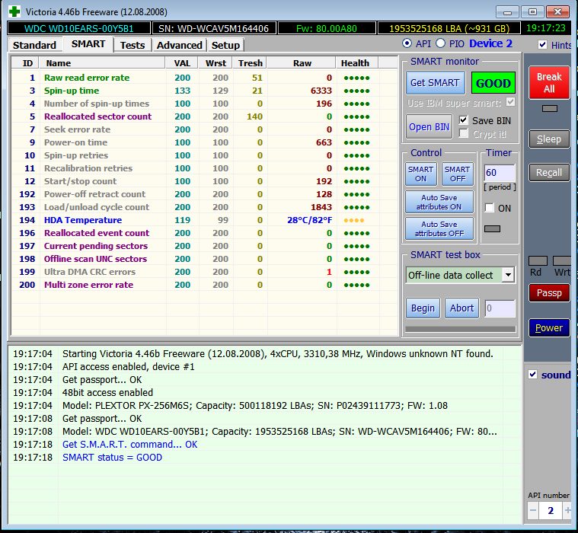Viewport: 578px width, 533px height.
Task: Click the Tresh column header
Action: pos(250,63)
